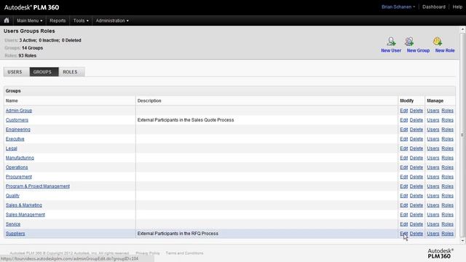Image resolution: width=466 pixels, height=262 pixels.
Task: Open the Procurement group link
Action: tap(19, 177)
